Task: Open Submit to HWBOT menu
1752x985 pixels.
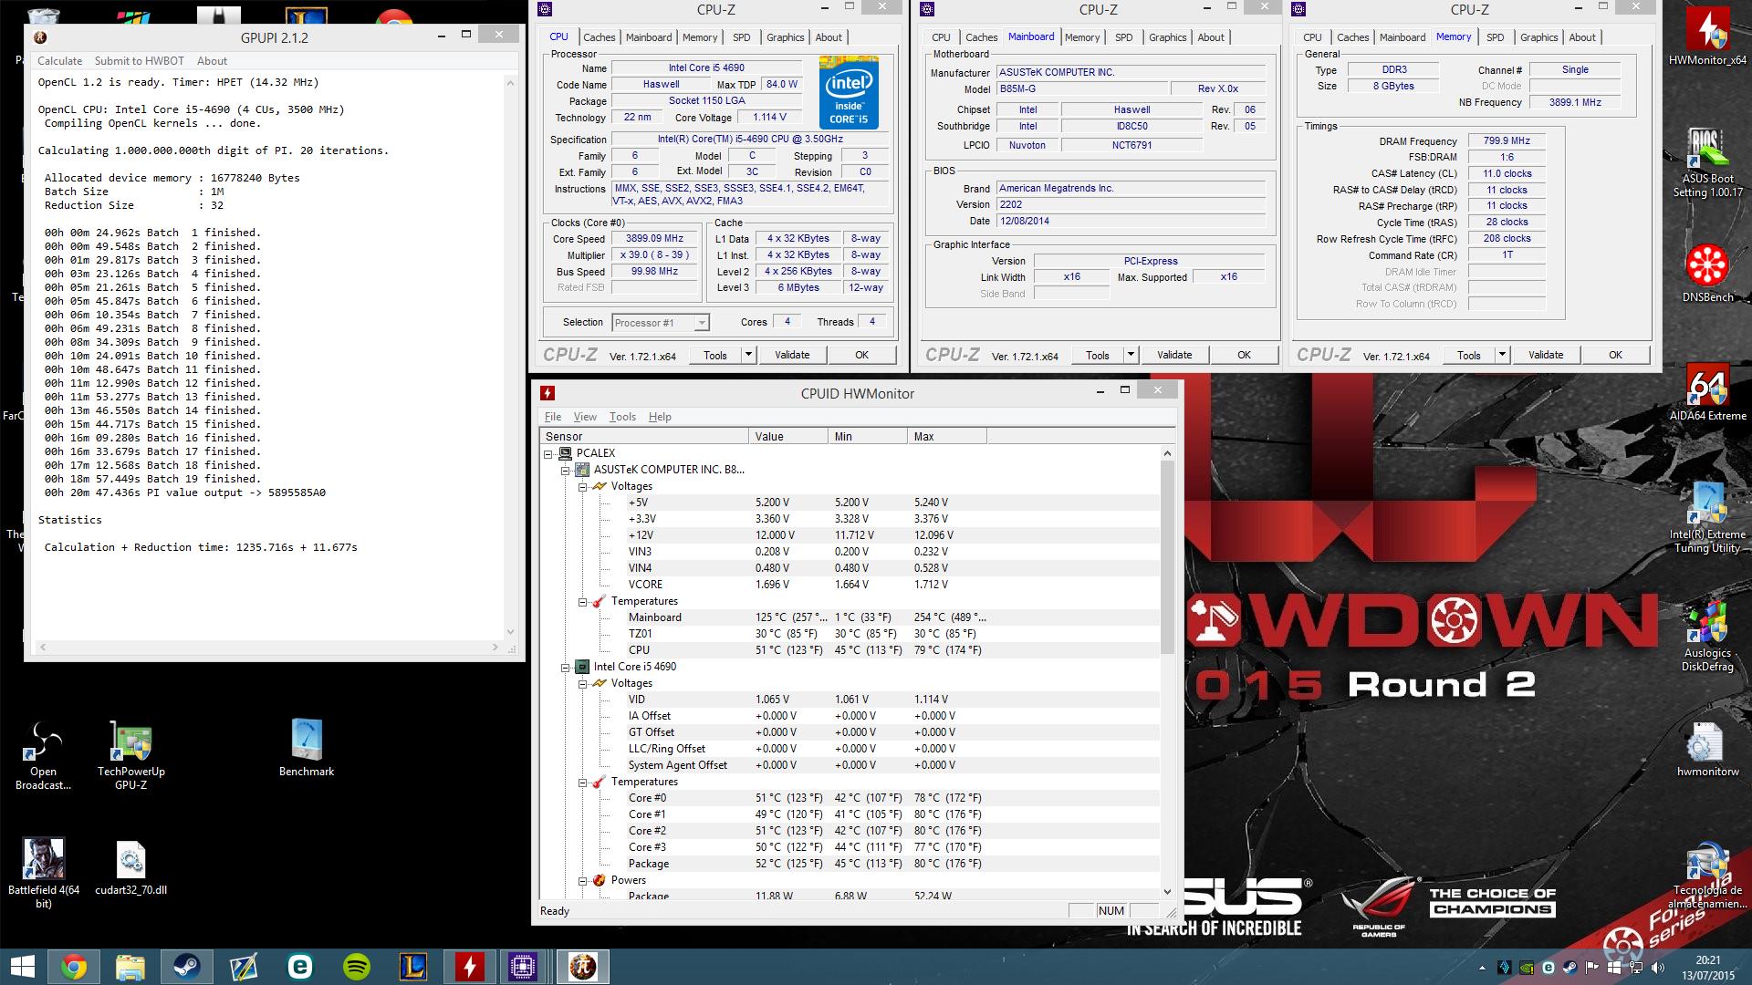Action: click(139, 61)
